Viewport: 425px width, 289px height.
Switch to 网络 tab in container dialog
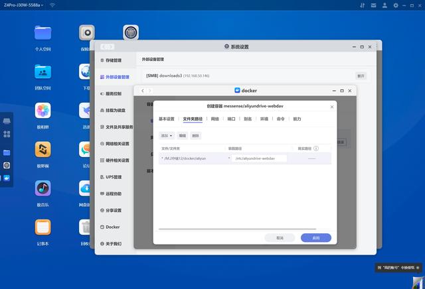(x=215, y=119)
